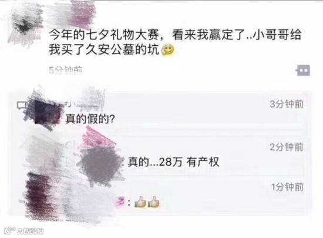This screenshot has height=238, width=323.
Task: Reply to the comment 真的...28万 有产权
Action: point(173,162)
